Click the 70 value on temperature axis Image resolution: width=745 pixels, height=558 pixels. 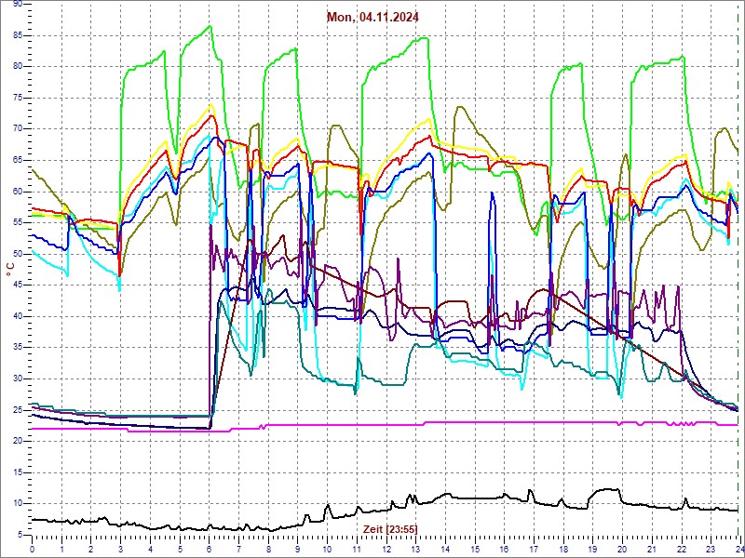point(17,129)
